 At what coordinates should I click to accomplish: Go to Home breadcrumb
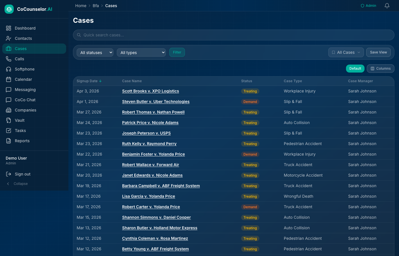[81, 6]
